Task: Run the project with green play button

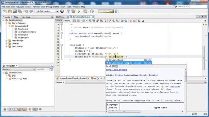Action: [x=79, y=11]
